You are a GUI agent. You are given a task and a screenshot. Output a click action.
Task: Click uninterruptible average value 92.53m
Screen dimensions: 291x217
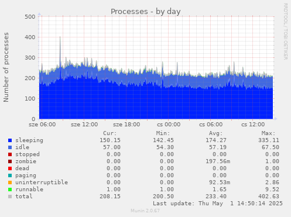(x=220, y=182)
